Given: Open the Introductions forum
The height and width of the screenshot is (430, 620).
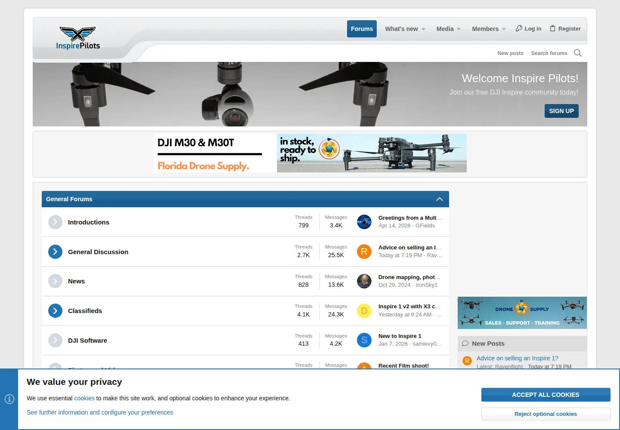Looking at the screenshot, I should point(89,222).
